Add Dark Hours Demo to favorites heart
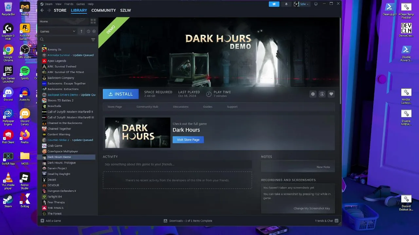 pos(331,94)
